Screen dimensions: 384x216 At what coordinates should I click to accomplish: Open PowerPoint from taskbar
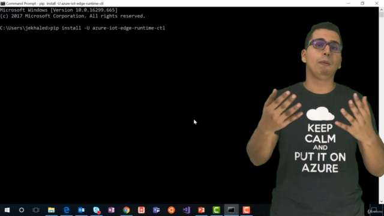[x=202, y=210]
